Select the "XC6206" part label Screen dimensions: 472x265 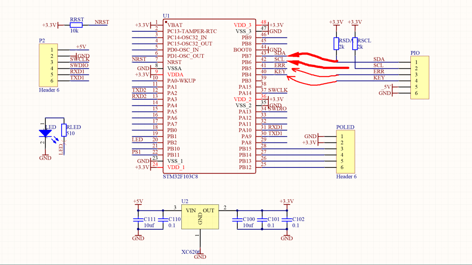coord(191,252)
